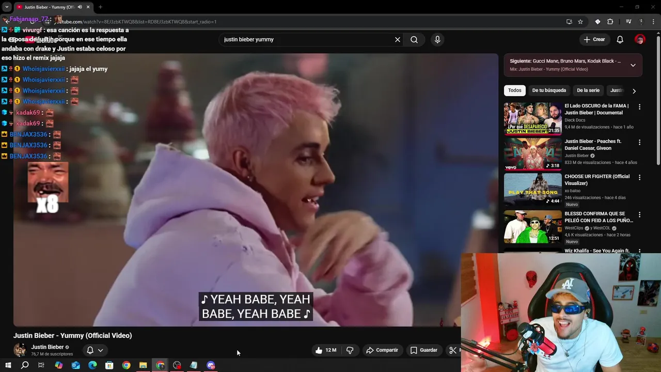
Task: Open the media control icon in Chrome toolbar
Action: pos(628,22)
